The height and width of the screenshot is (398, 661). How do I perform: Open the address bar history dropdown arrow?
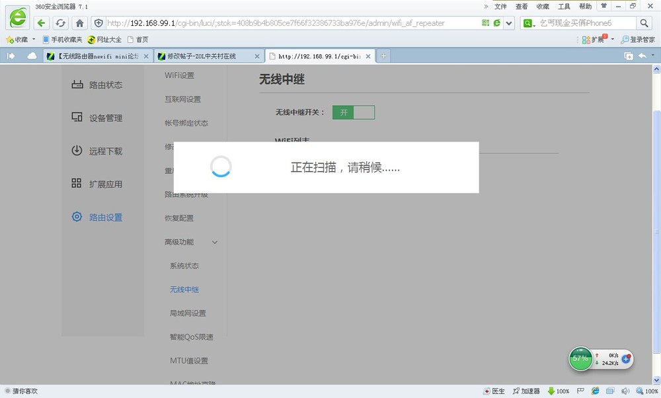tap(509, 23)
